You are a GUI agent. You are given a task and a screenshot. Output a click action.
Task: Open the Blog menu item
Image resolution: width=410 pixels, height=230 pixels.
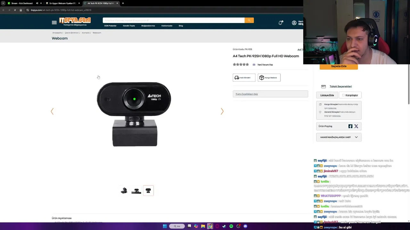pyautogui.click(x=181, y=26)
